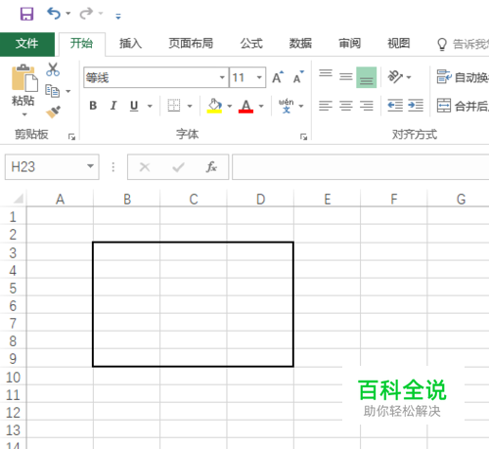Image resolution: width=489 pixels, height=449 pixels.
Task: Click the cancel X in formula bar
Action: (145, 167)
